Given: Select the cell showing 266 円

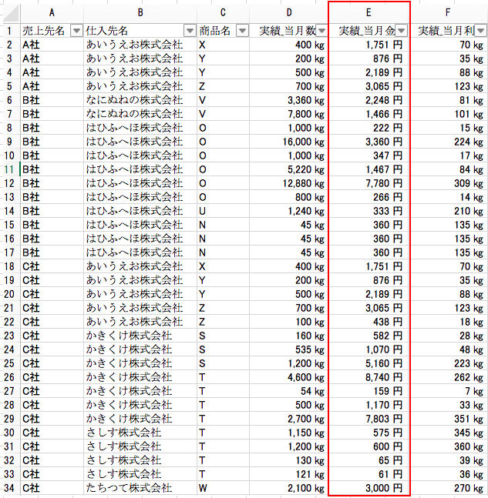Looking at the screenshot, I should [x=369, y=197].
